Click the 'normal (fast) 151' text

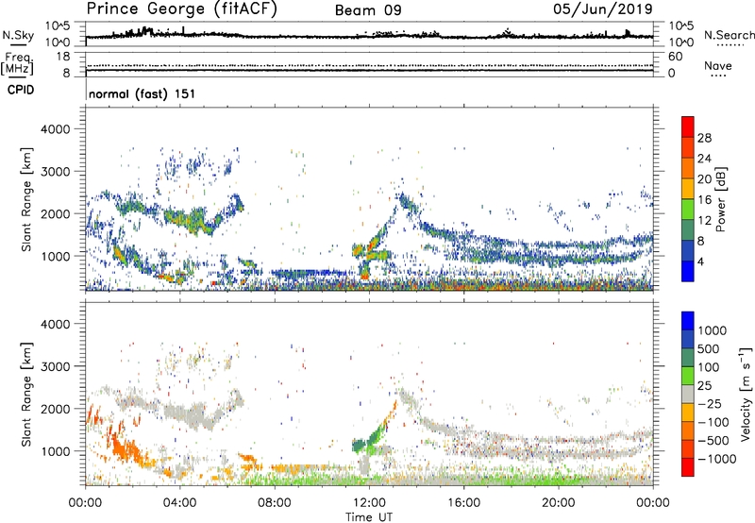pyautogui.click(x=143, y=93)
